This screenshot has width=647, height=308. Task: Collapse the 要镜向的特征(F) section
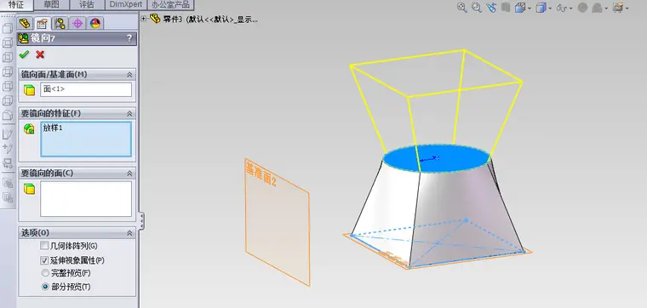[129, 113]
